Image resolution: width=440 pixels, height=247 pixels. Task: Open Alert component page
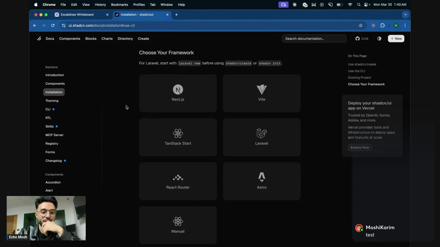click(49, 190)
